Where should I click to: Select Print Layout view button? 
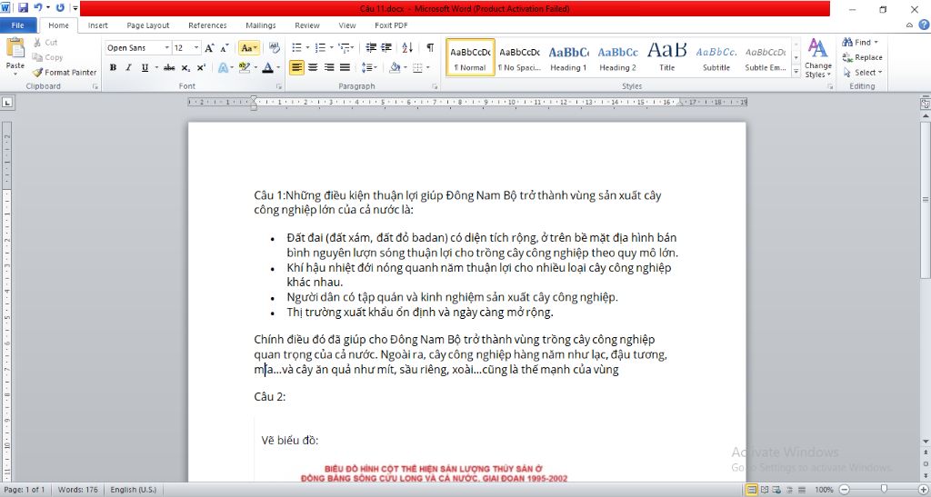[x=752, y=490]
